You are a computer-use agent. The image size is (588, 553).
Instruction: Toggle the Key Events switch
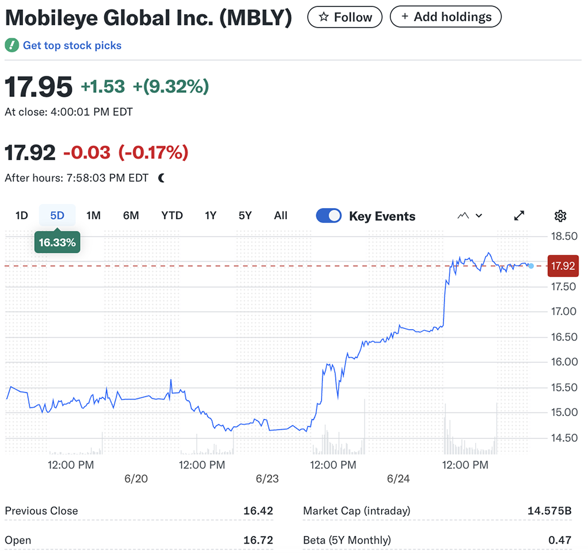coord(329,216)
